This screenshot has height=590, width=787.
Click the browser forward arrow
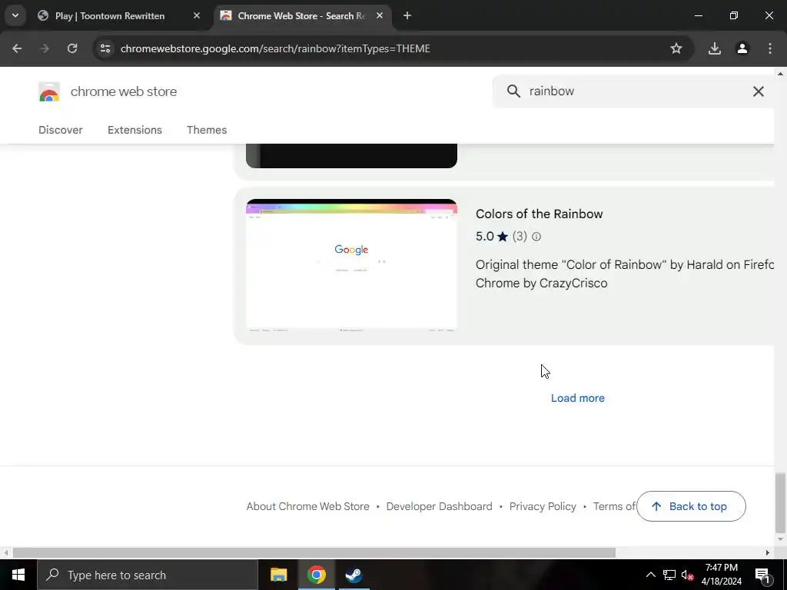coord(45,48)
